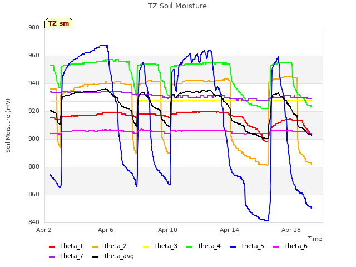Click the 880 y-axis tick label
356x267 pixels.
(x=34, y=167)
